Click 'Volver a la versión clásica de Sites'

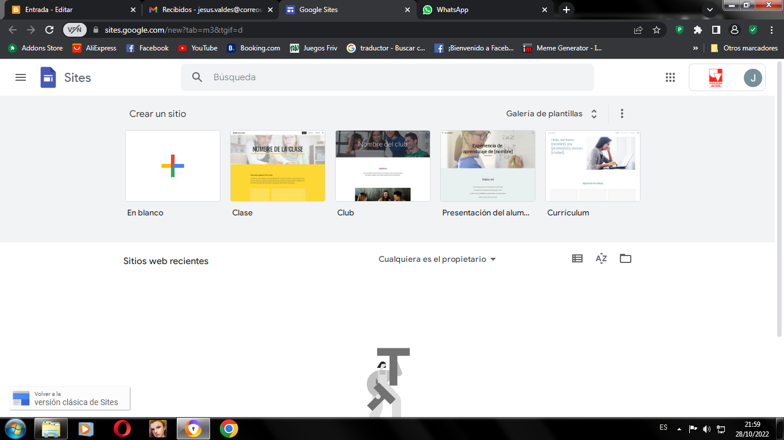pos(70,398)
